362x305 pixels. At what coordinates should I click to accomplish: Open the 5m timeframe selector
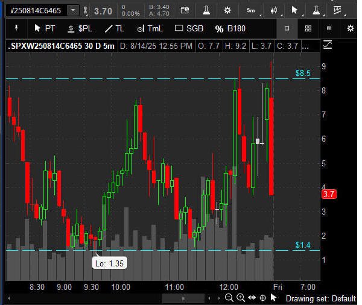click(x=250, y=10)
